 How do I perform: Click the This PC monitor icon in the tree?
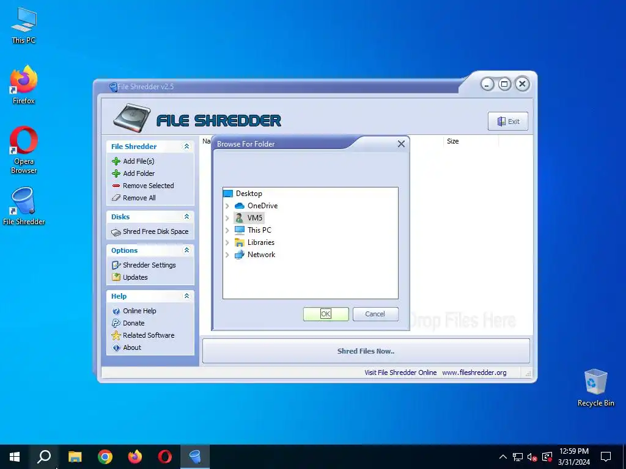coord(240,230)
